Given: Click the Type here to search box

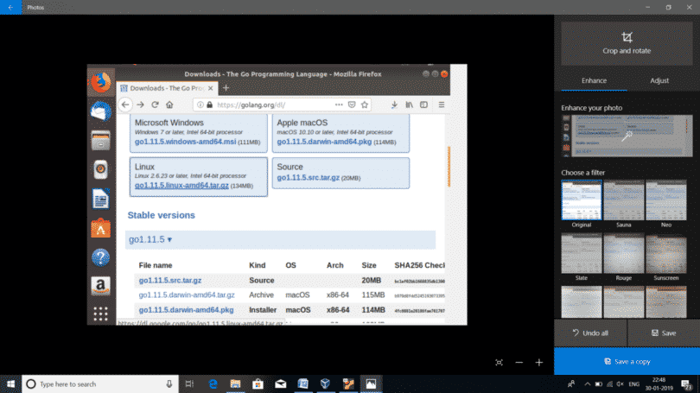Looking at the screenshot, I should pos(100,384).
